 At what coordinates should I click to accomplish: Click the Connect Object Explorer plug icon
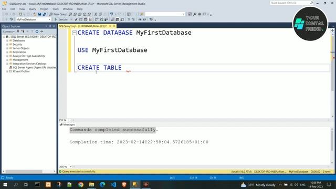pyautogui.click(x=18, y=31)
